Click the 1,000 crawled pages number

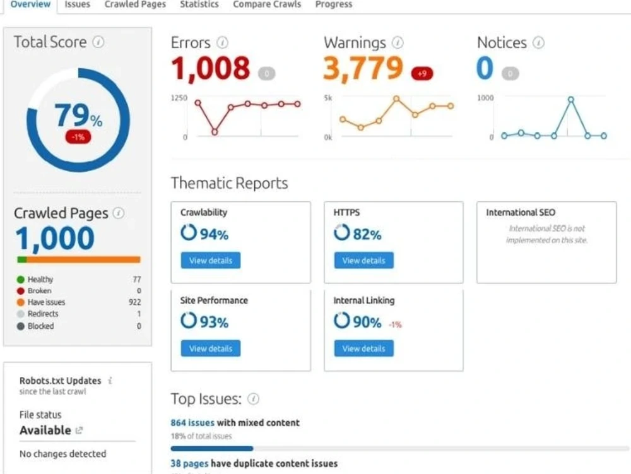55,239
